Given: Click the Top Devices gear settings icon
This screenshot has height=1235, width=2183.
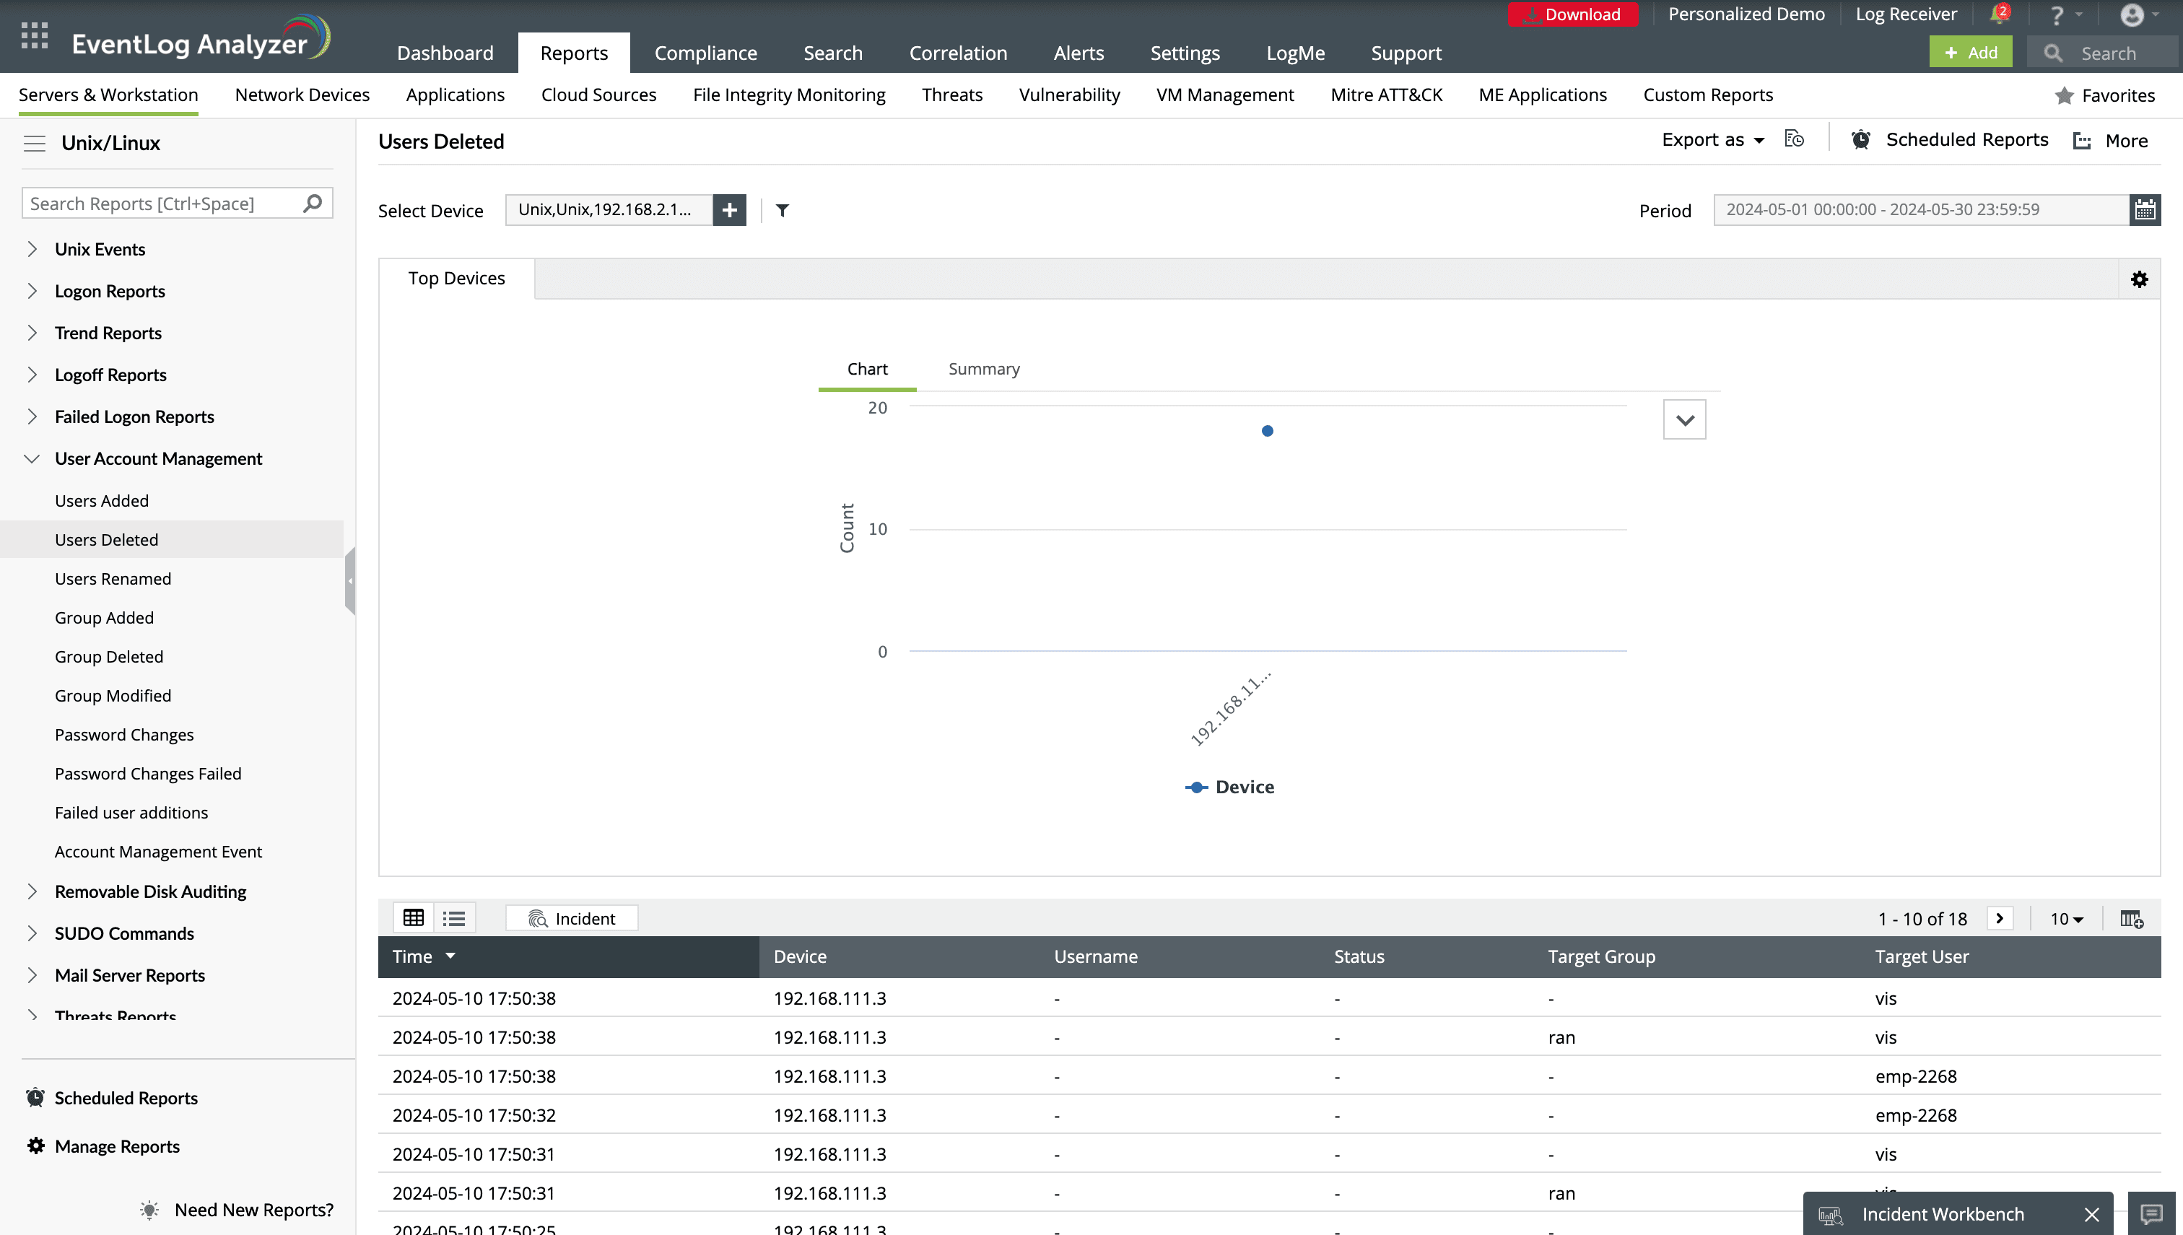Looking at the screenshot, I should click(2139, 279).
